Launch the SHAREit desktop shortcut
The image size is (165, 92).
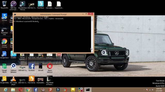pyautogui.click(x=13, y=55)
